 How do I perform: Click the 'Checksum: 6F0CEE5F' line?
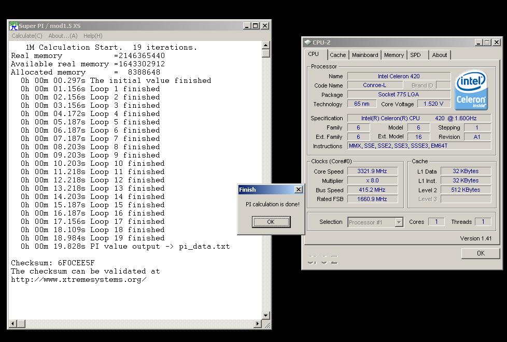[x=53, y=263]
